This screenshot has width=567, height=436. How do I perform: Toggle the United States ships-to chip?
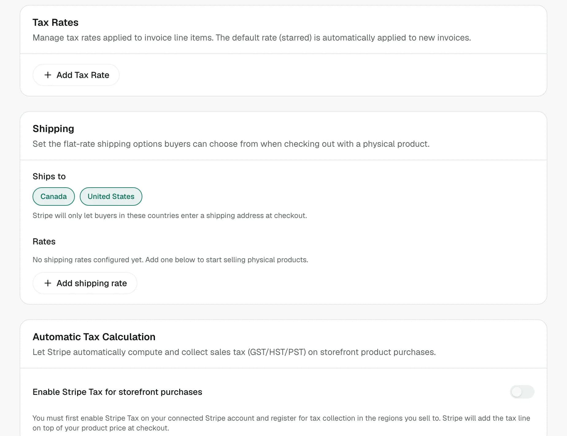[x=111, y=197]
